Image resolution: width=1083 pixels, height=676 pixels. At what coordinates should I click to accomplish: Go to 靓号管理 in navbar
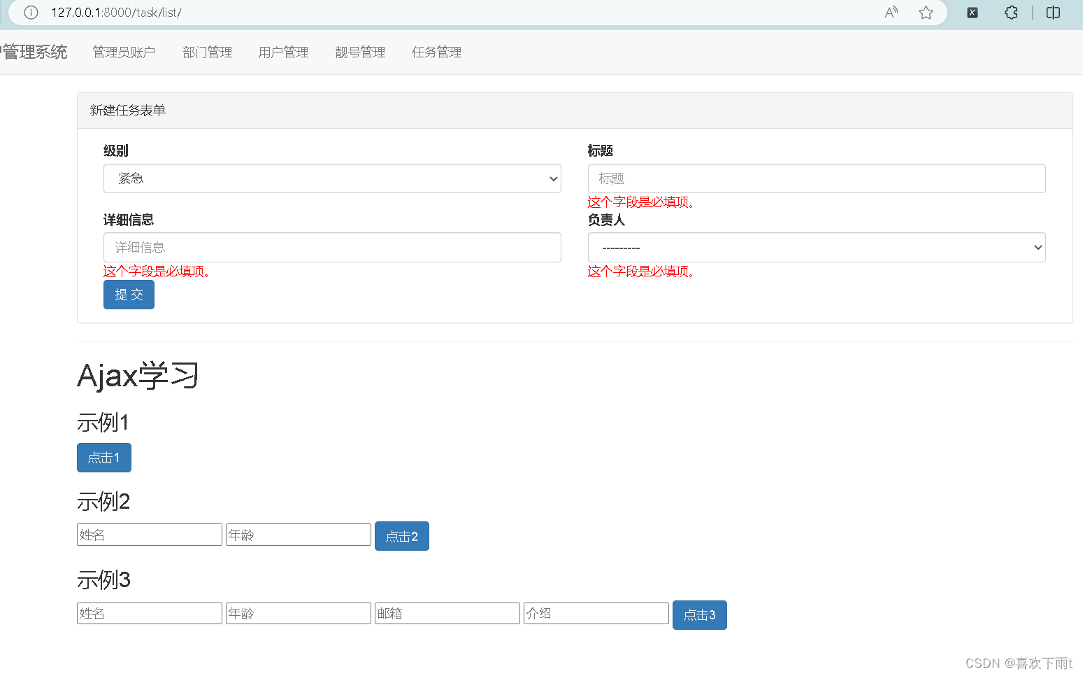(x=360, y=52)
